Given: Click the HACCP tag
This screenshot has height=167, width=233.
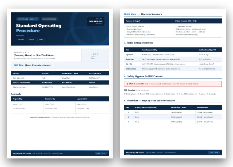Looking at the screenshot, I should pos(32,39).
